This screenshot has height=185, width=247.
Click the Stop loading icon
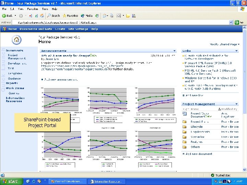31,16
